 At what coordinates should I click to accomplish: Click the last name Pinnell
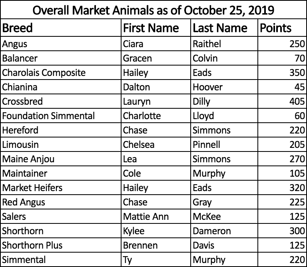point(206,145)
